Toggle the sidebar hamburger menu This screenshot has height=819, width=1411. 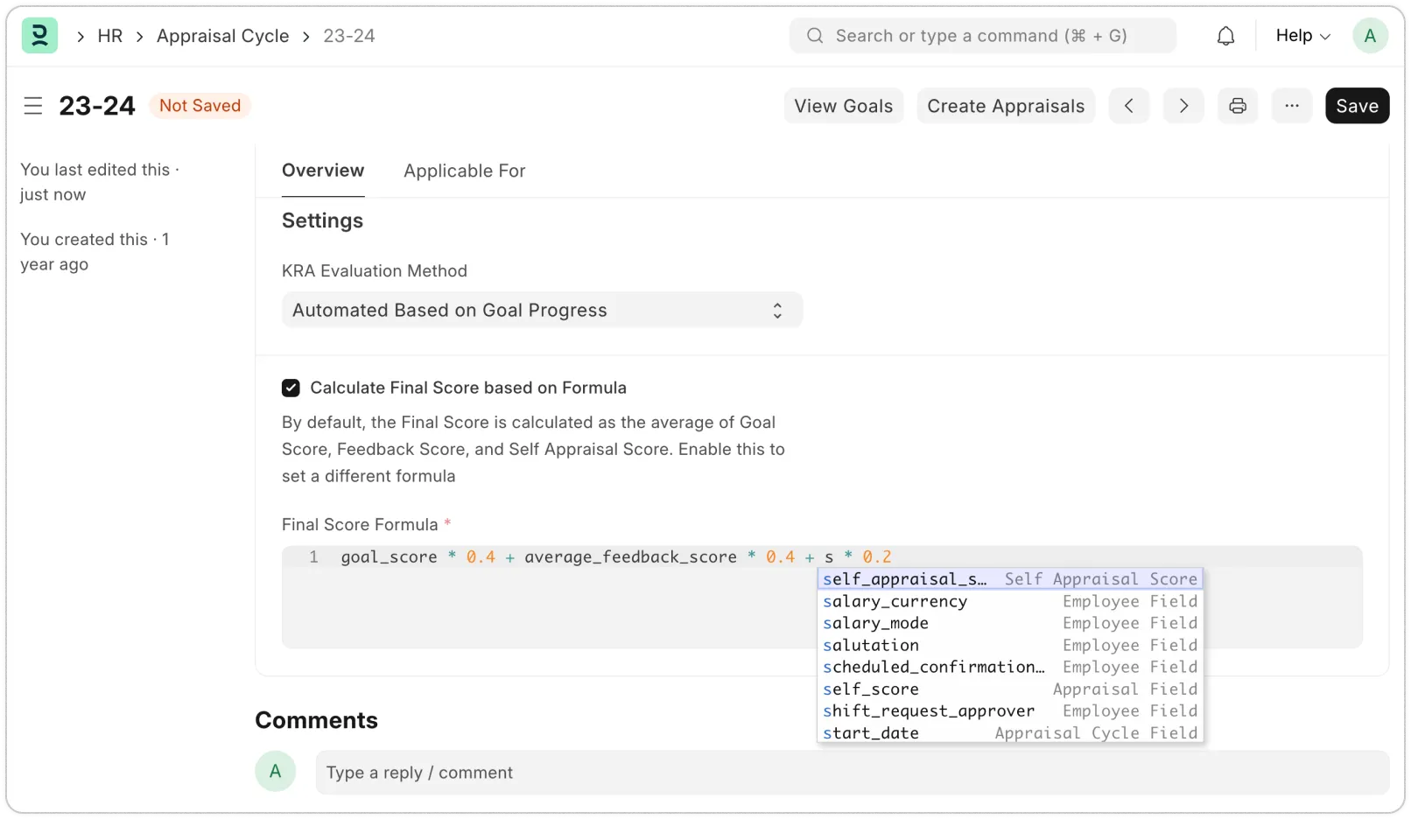pyautogui.click(x=33, y=106)
